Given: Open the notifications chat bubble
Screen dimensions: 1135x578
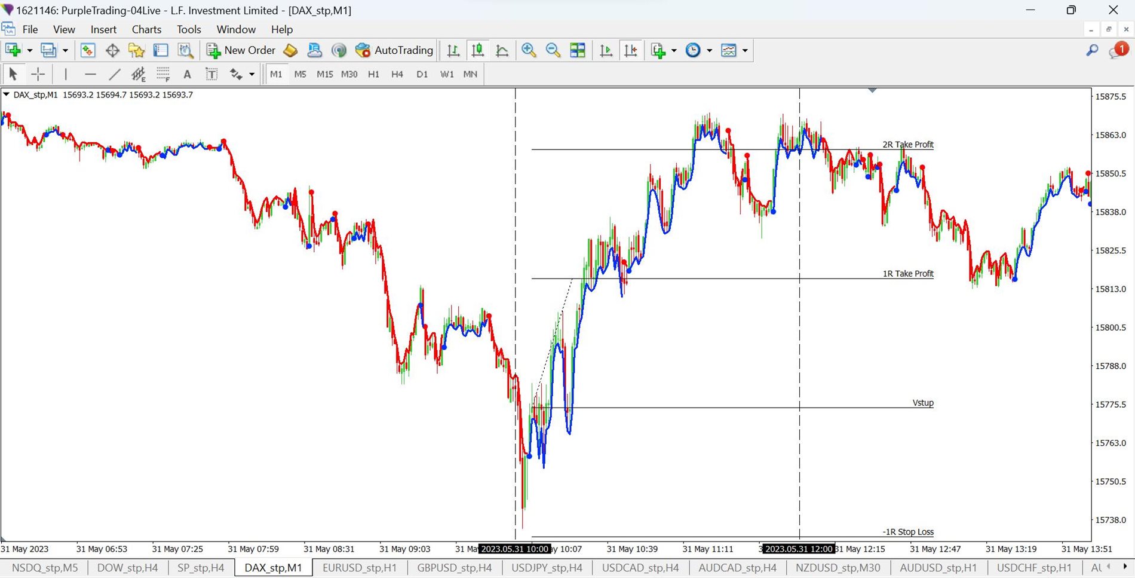Looking at the screenshot, I should [1116, 51].
